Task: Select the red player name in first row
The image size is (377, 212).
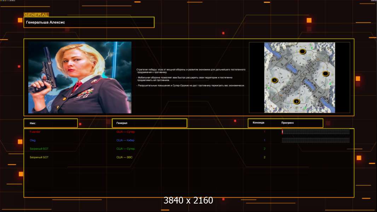Action: [35, 132]
